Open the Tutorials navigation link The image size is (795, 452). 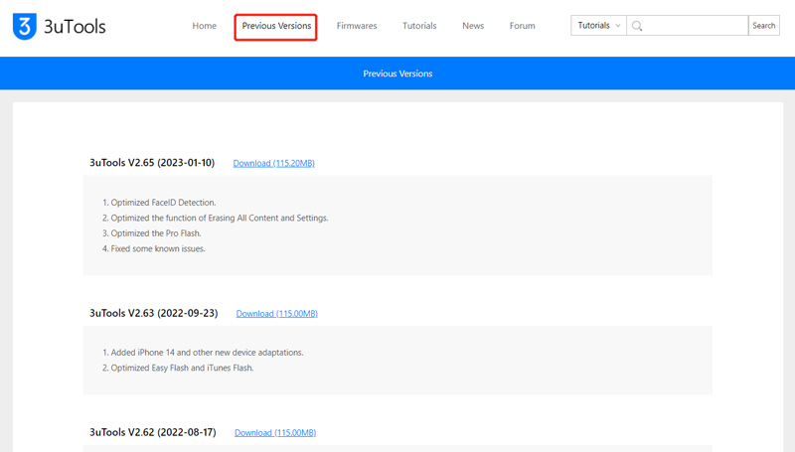coord(419,26)
